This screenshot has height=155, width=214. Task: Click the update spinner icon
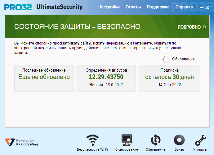click(166, 59)
